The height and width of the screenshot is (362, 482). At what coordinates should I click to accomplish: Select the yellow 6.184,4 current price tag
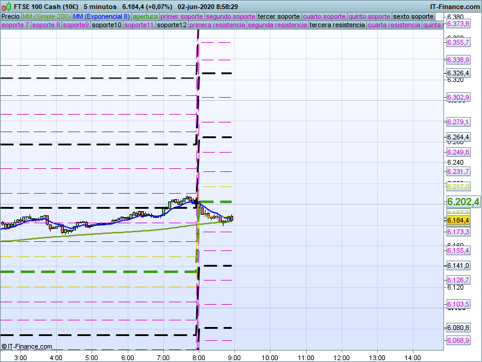[x=458, y=221]
